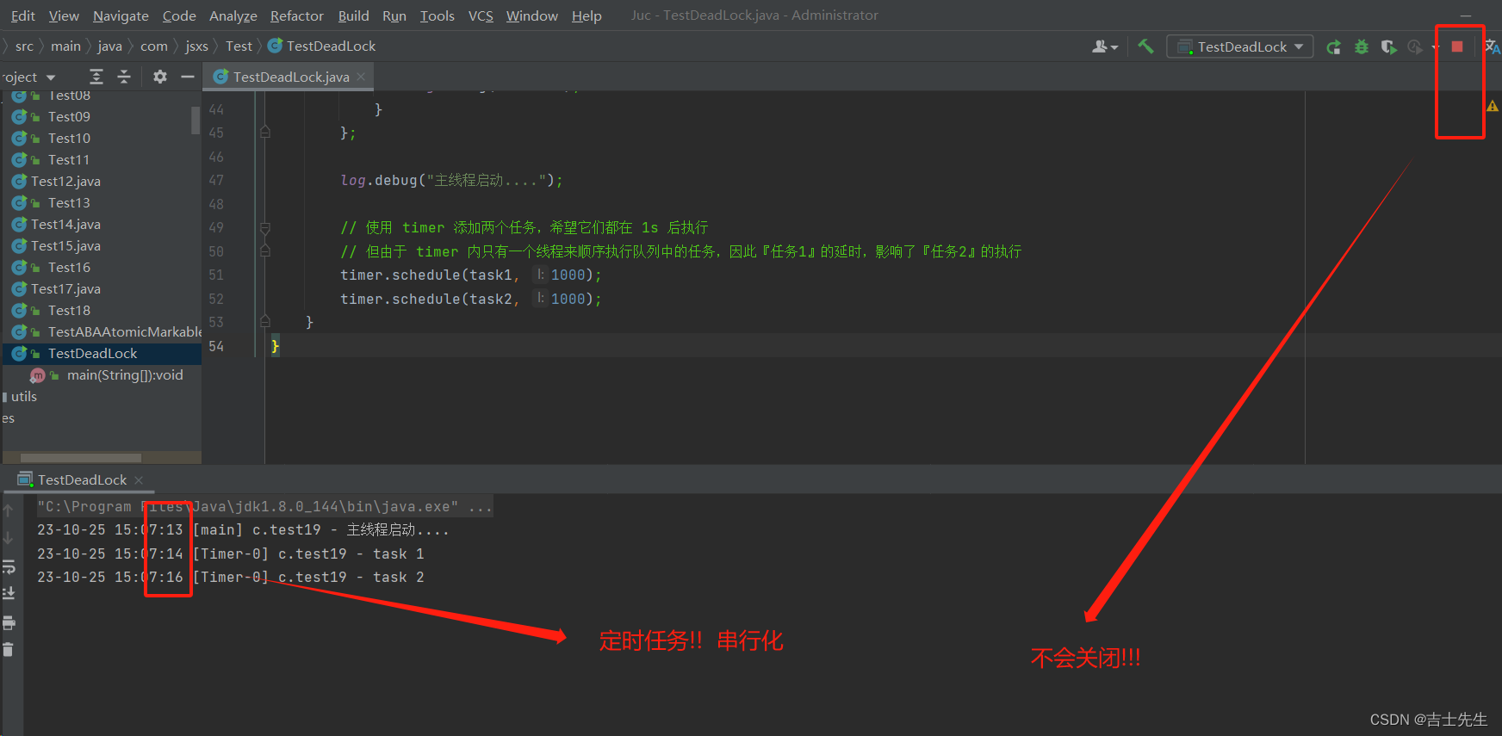Open Project panel settings gear
Image resolution: width=1502 pixels, height=736 pixels.
click(x=160, y=77)
